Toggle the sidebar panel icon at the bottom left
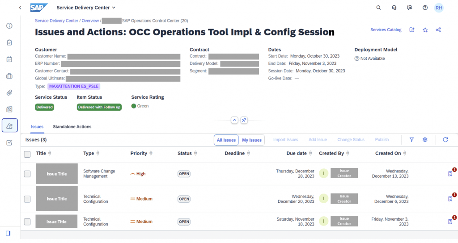The height and width of the screenshot is (243, 458). (8, 233)
